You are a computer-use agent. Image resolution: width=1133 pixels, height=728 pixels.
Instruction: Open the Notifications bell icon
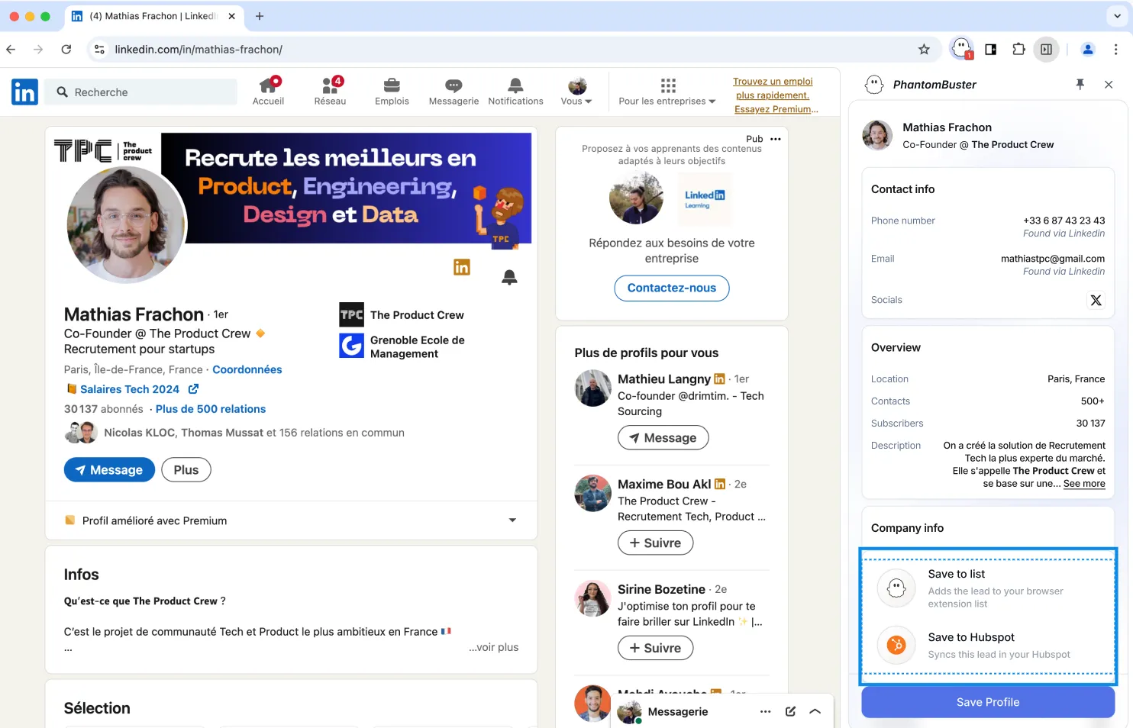515,85
